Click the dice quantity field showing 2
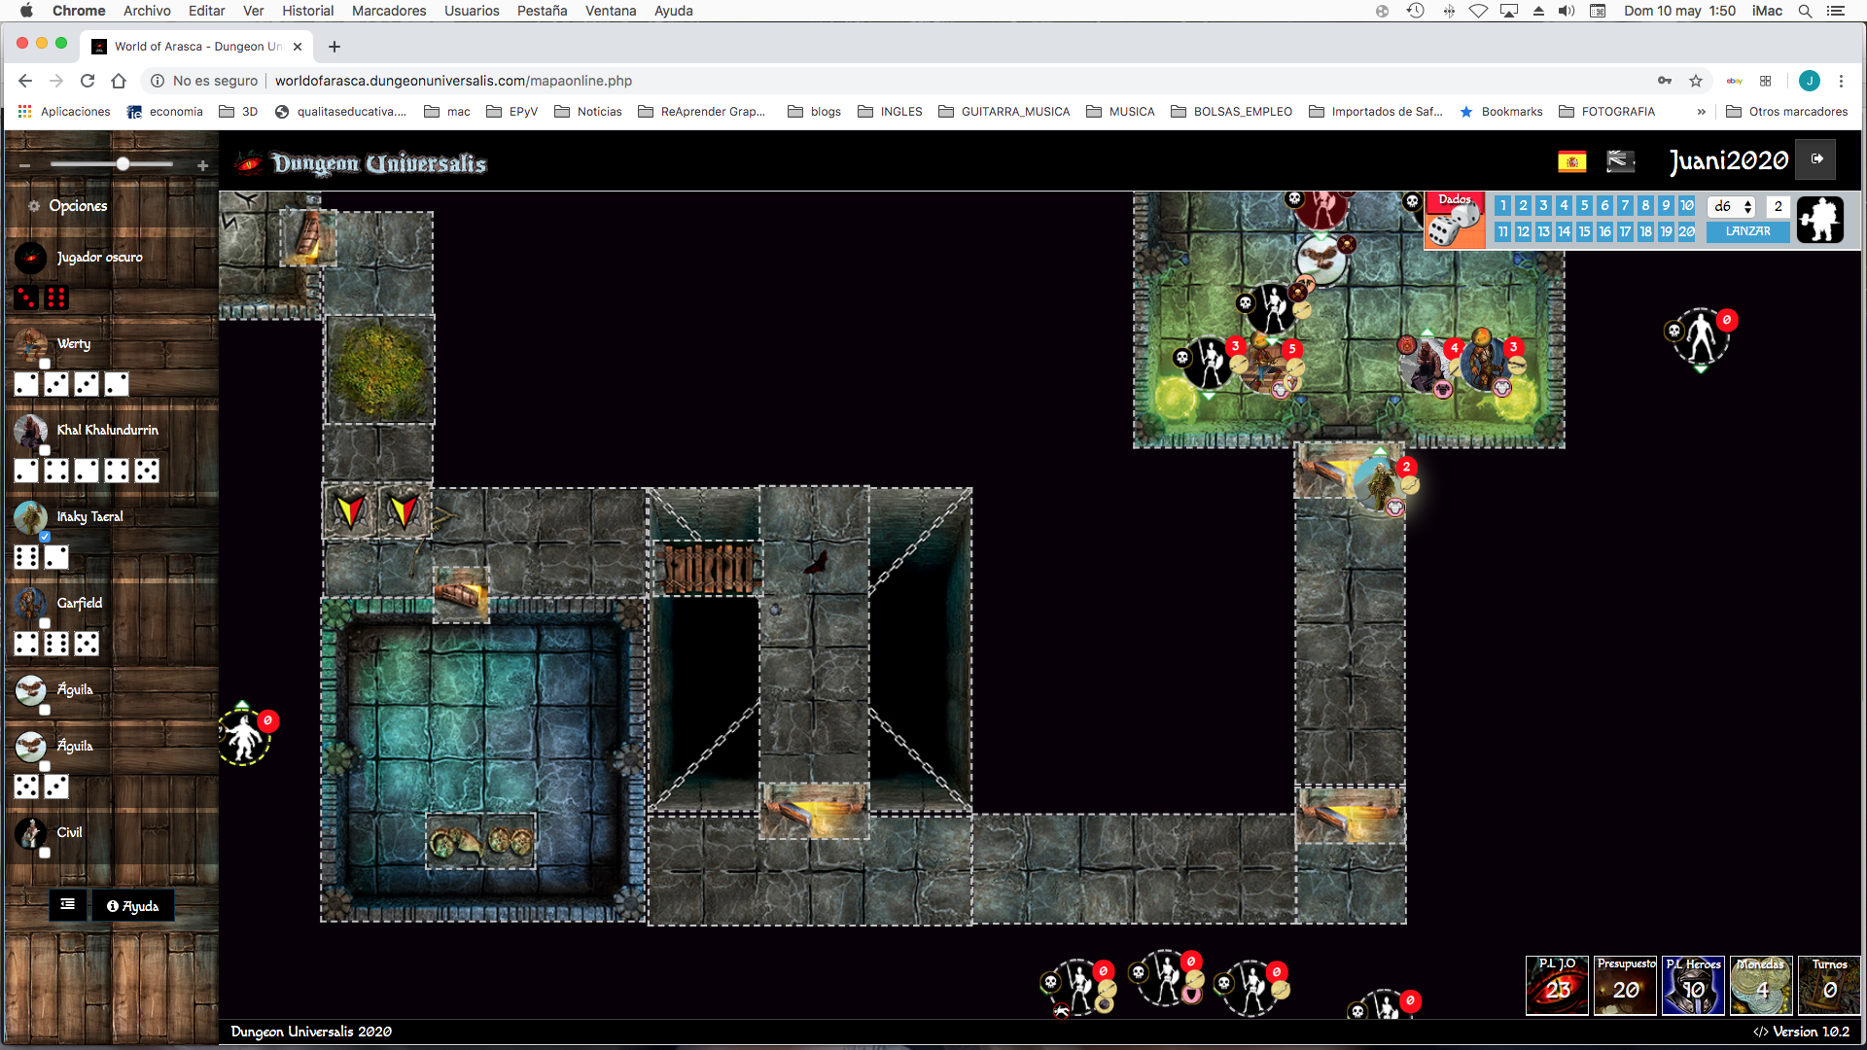 pyautogui.click(x=1778, y=206)
